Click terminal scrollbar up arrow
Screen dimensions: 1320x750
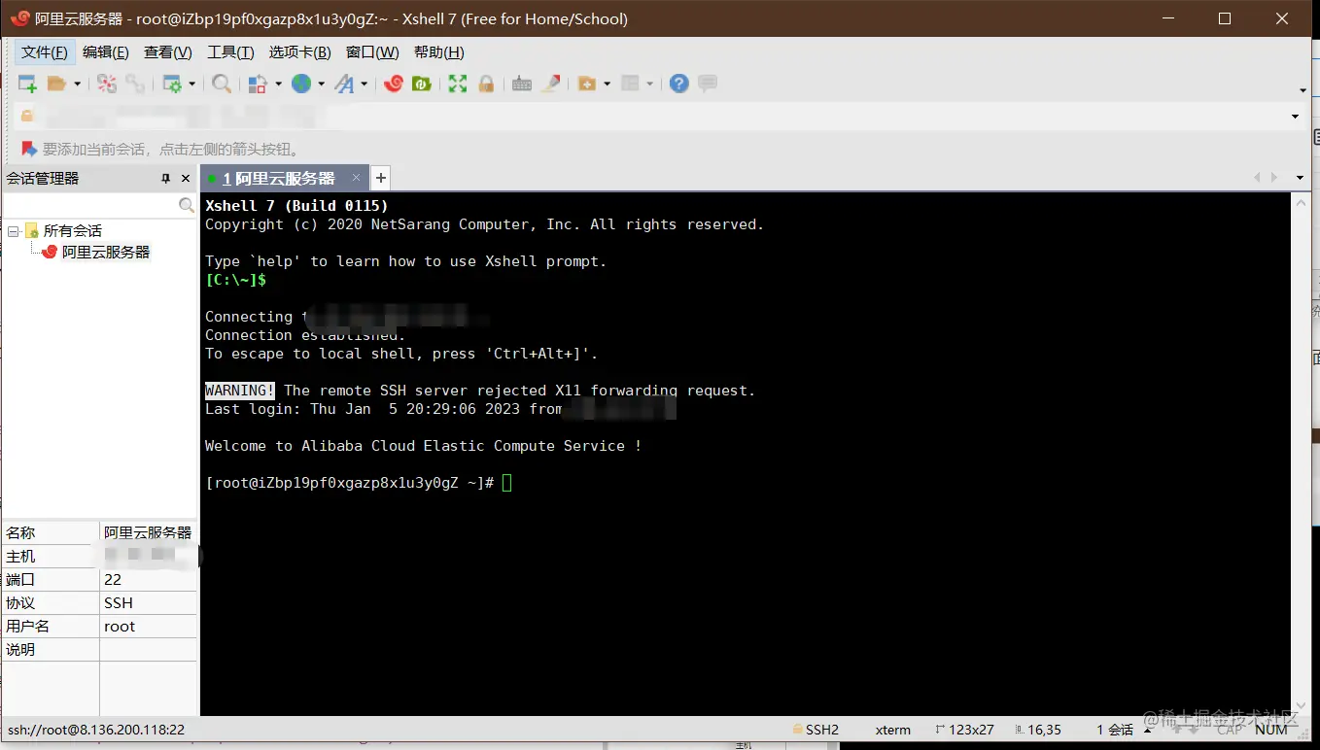1301,202
